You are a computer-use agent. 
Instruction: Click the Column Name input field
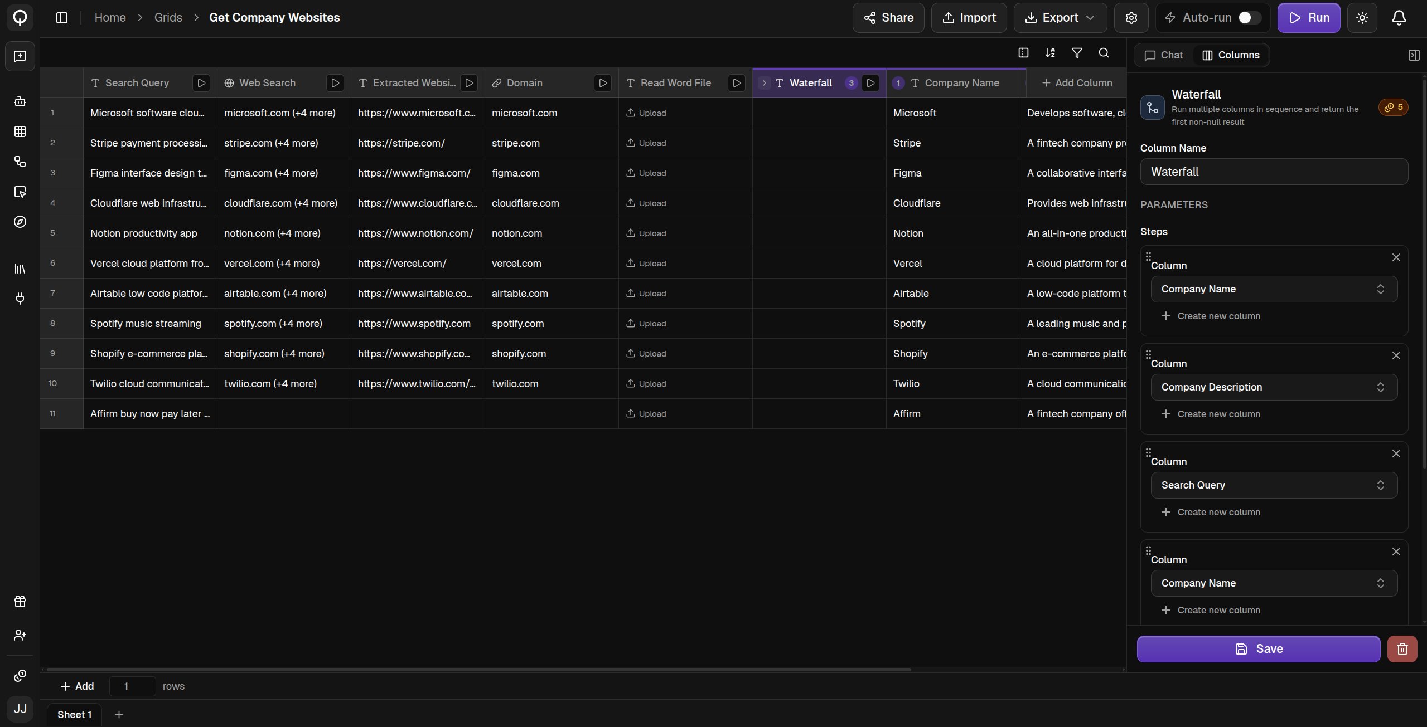pyautogui.click(x=1274, y=172)
